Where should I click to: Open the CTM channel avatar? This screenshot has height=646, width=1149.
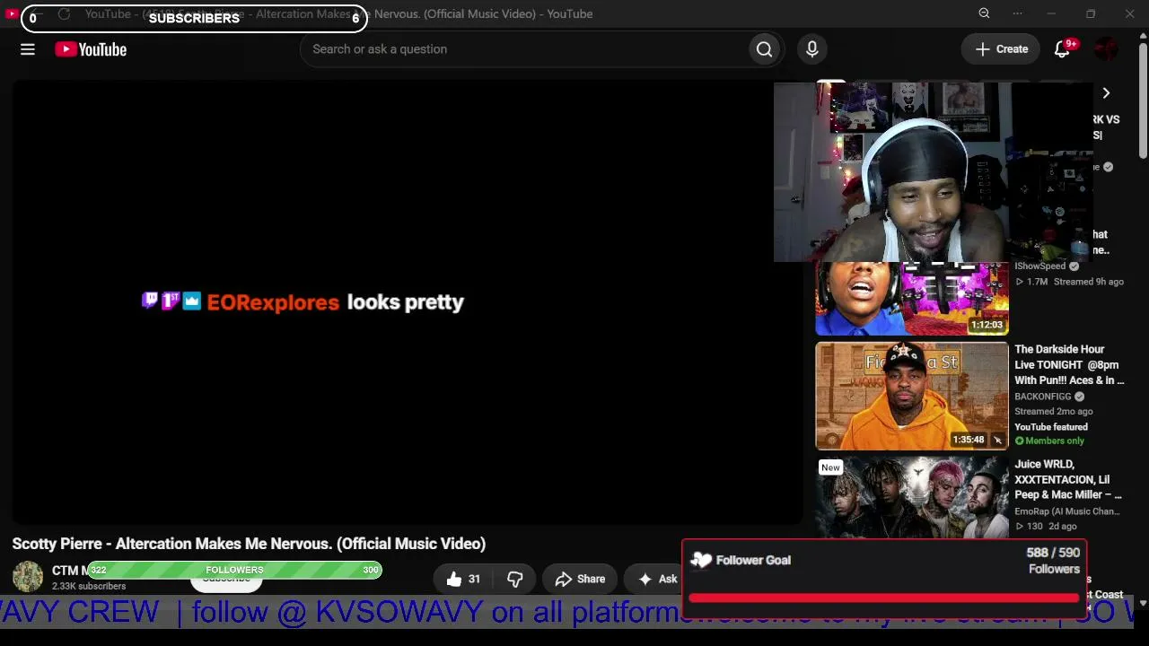[x=28, y=577]
